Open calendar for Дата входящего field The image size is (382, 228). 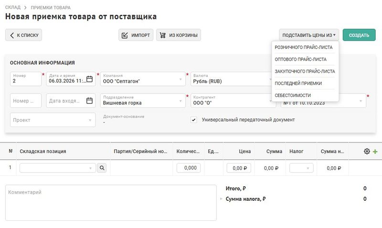click(x=89, y=100)
